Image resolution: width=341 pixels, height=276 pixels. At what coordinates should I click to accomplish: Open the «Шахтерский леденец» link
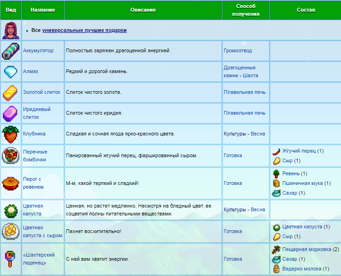coord(39,259)
